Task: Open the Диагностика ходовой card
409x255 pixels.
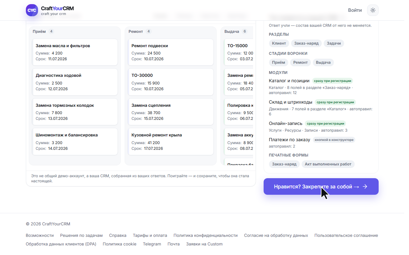Action: coord(75,82)
